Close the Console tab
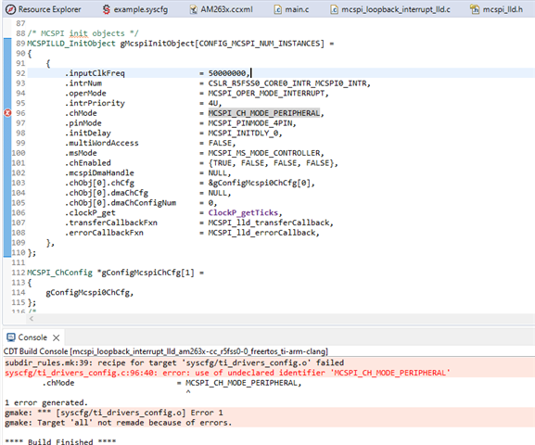535x445 pixels. (57, 337)
